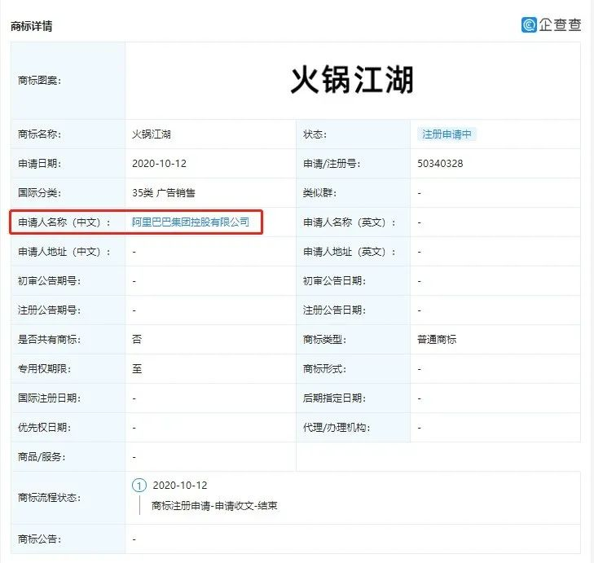Viewport: 594px width, 563px height.
Task: Click the 35类 广告销售 classification value
Action: pos(163,193)
